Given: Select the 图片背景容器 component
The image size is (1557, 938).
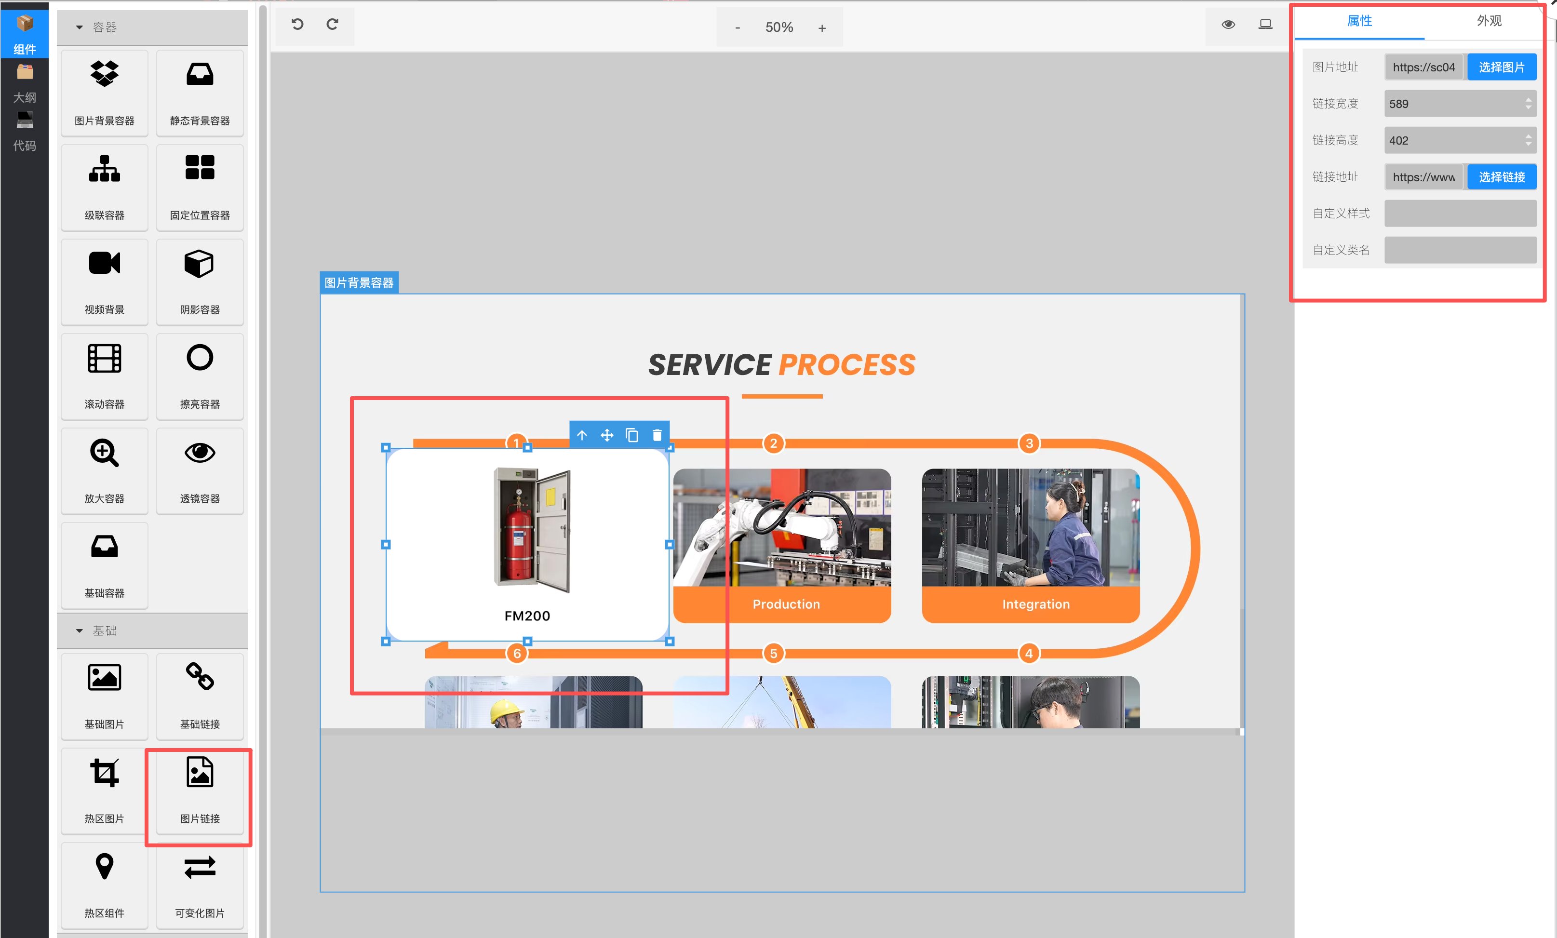Looking at the screenshot, I should click(x=104, y=93).
